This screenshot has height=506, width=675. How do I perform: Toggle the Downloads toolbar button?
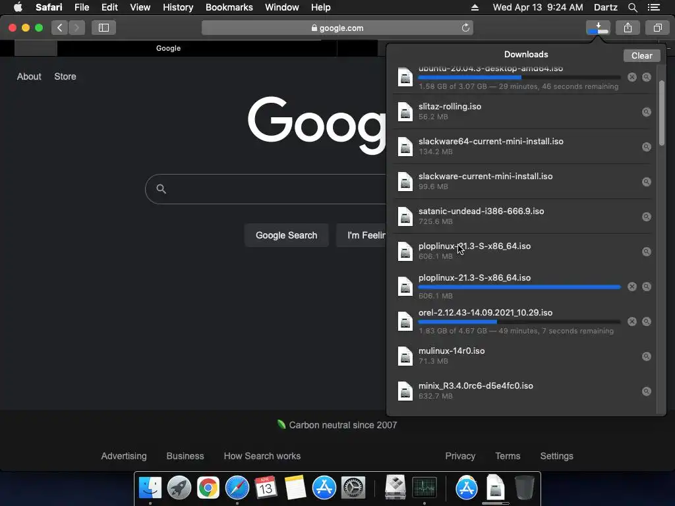tap(598, 28)
